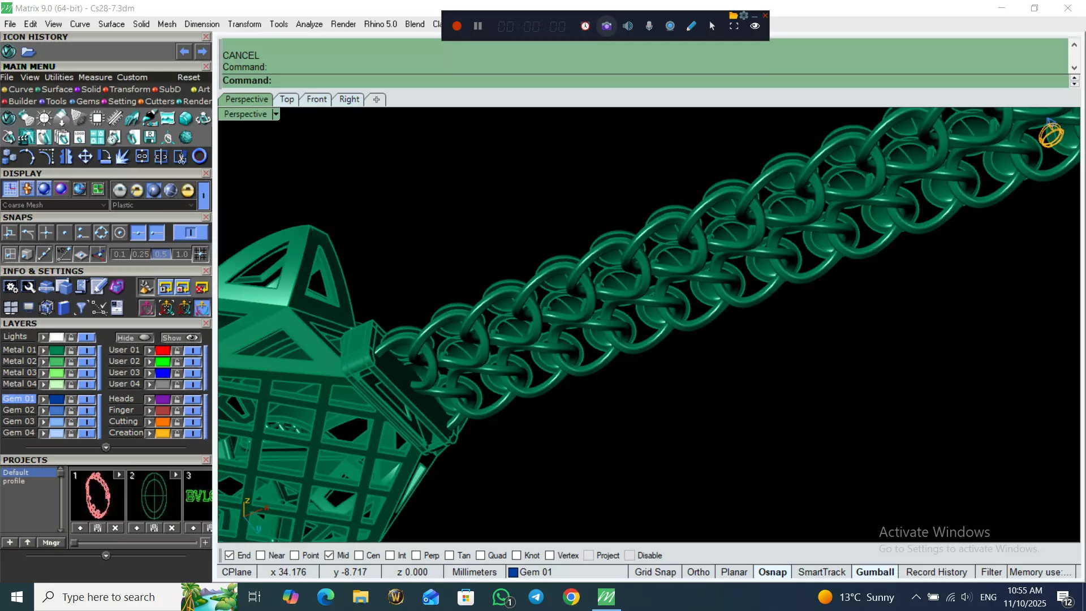The height and width of the screenshot is (611, 1086).
Task: Expand the Gem 01 layer arrow
Action: tap(43, 399)
